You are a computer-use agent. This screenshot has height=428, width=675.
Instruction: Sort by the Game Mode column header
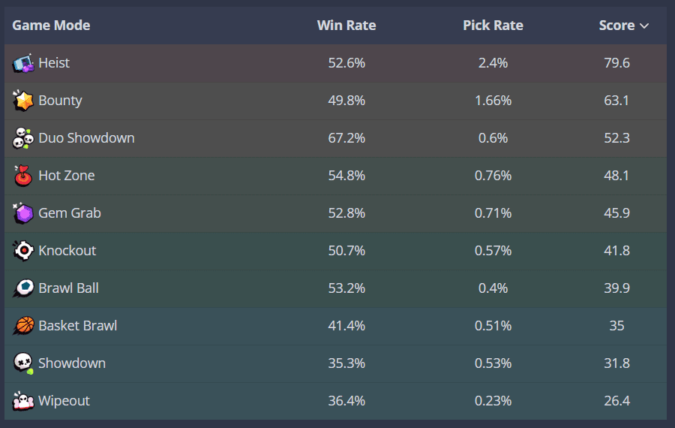[x=51, y=26]
